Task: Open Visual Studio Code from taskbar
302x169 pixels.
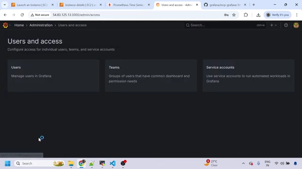Action: pyautogui.click(x=113, y=163)
